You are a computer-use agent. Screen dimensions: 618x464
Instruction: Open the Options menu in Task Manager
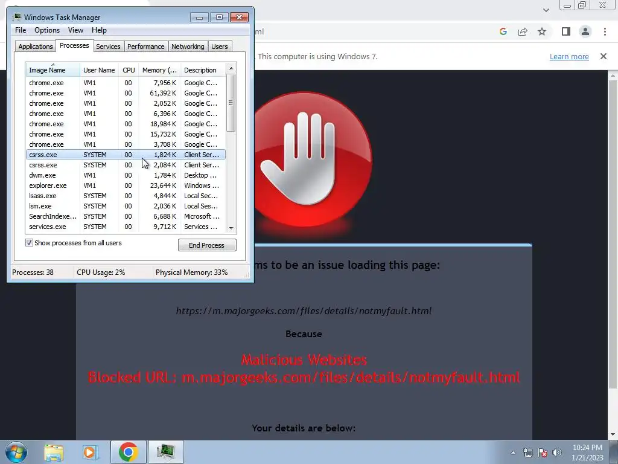coord(47,30)
